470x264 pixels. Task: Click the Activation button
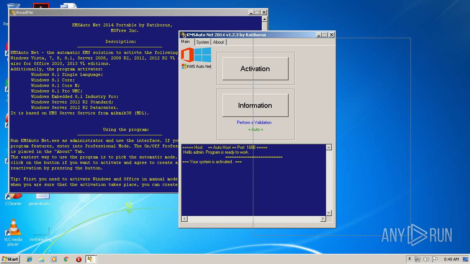(255, 69)
